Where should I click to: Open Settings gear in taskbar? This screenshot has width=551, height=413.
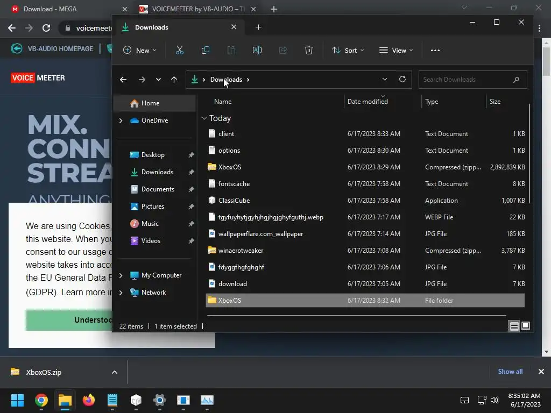coord(159,400)
